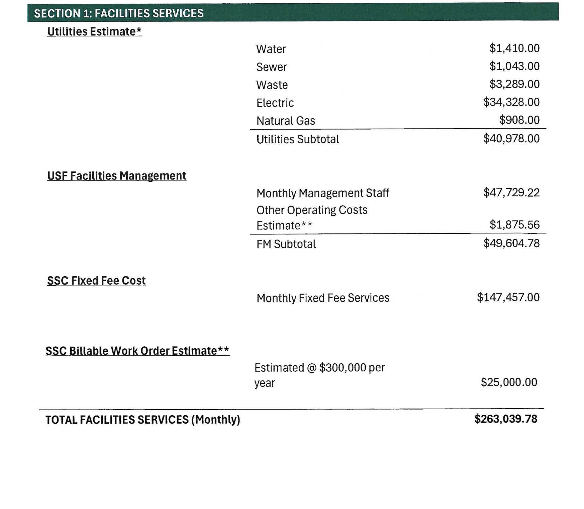Viewport: 584px width, 509px height.
Task: Click the USF Facilities Management heading
Action: pos(117,176)
